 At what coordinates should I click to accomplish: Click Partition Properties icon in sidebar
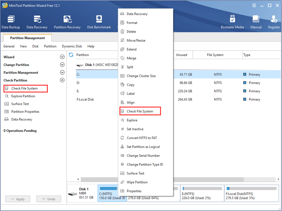pyautogui.click(x=7, y=112)
